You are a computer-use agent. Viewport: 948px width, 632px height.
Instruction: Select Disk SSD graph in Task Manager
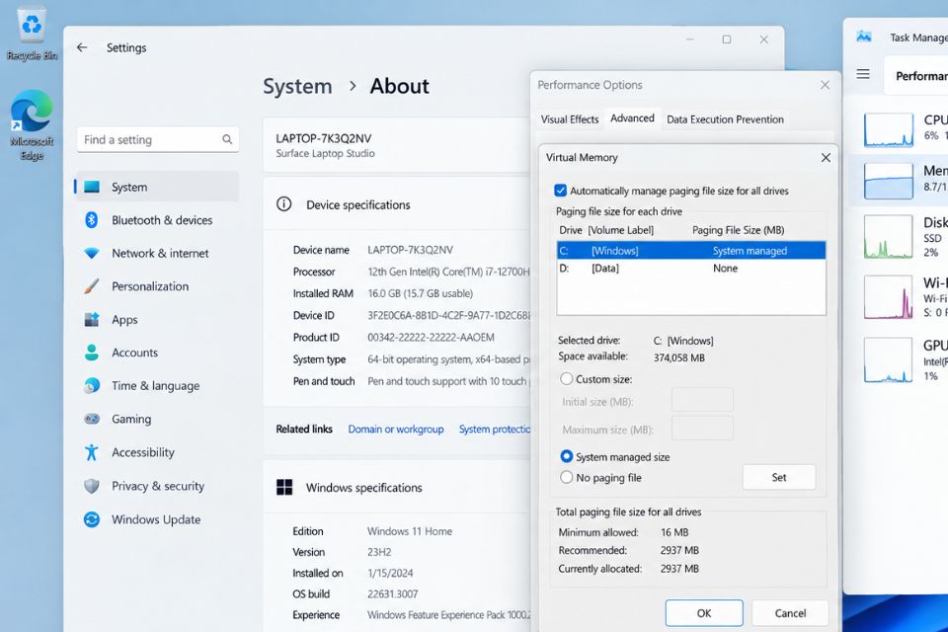pyautogui.click(x=888, y=236)
